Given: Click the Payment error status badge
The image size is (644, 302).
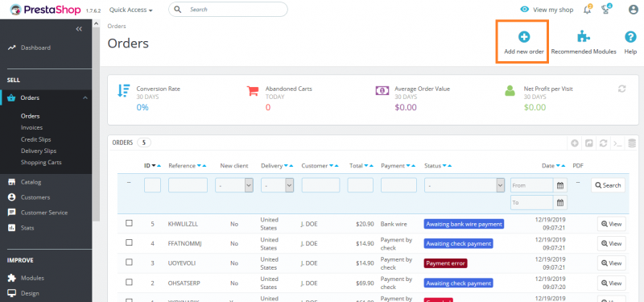Looking at the screenshot, I should pos(446,263).
